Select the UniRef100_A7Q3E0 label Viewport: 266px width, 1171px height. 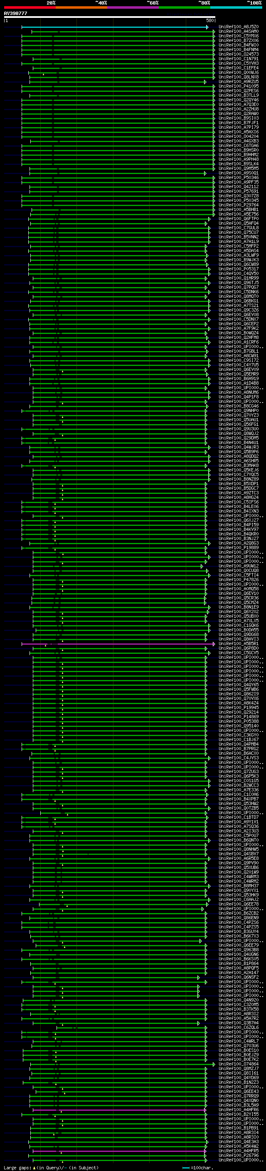[239, 105]
